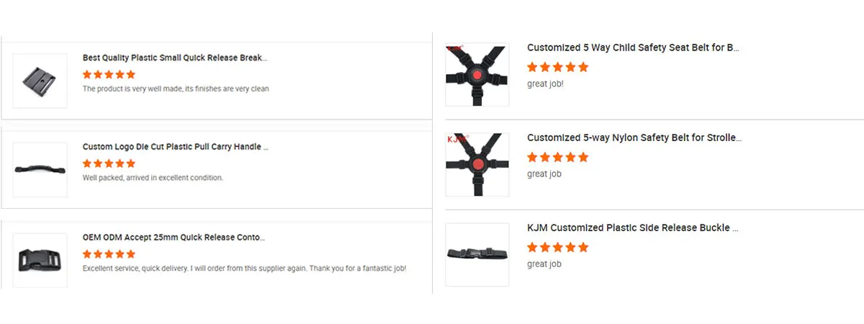Click the small quick release buckle thumbnail

coord(40,81)
